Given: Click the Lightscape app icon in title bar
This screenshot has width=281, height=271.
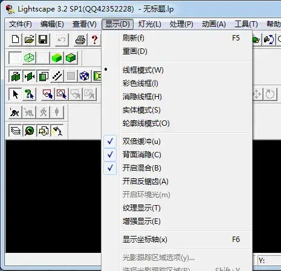Looking at the screenshot, I should (x=10, y=9).
